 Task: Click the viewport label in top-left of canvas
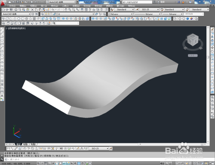point(16,28)
